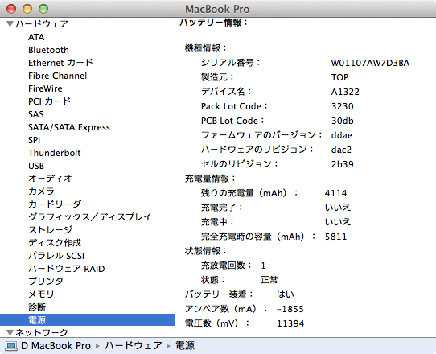Screen dimensions: 436x354
Task: Collapse the ネットワーク tree section
Action: coord(10,332)
